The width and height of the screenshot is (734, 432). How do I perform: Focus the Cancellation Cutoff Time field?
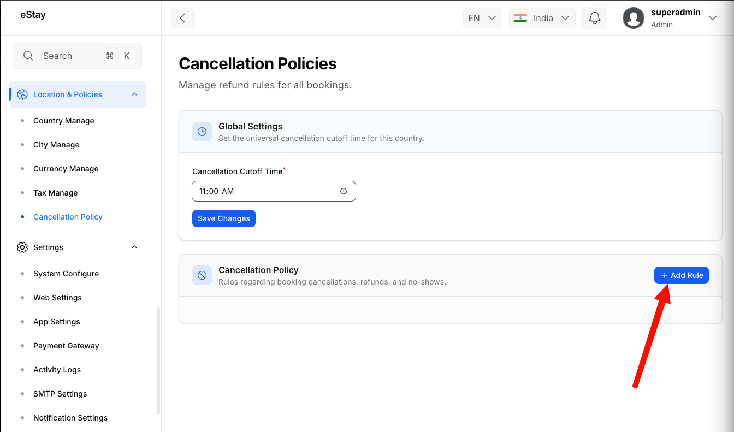pos(274,191)
